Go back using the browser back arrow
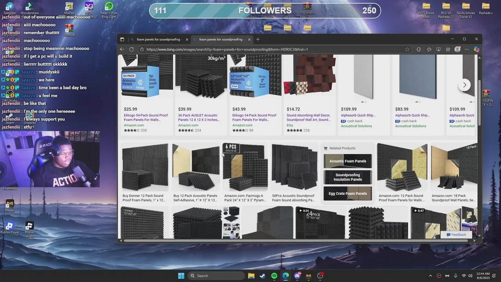501x282 pixels. (122, 49)
